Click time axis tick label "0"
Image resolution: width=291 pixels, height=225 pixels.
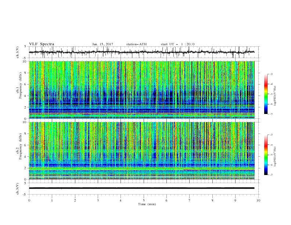point(29,200)
